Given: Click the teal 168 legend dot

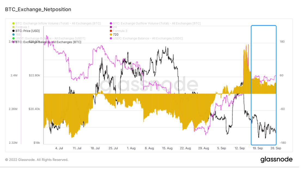Looking at the screenshot, I should [14, 35].
